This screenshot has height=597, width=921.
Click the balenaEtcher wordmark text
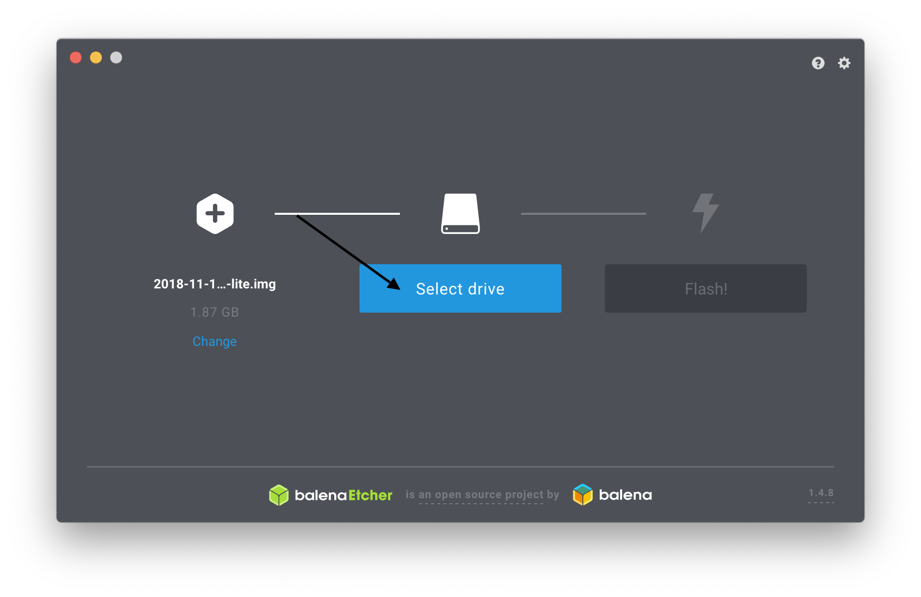(x=343, y=495)
